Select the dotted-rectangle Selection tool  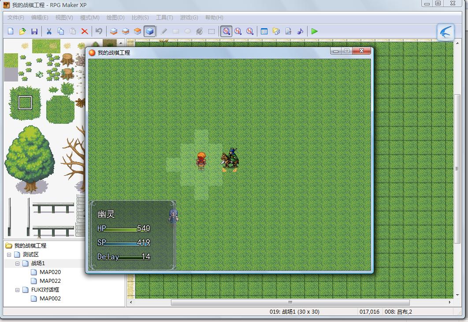point(212,31)
